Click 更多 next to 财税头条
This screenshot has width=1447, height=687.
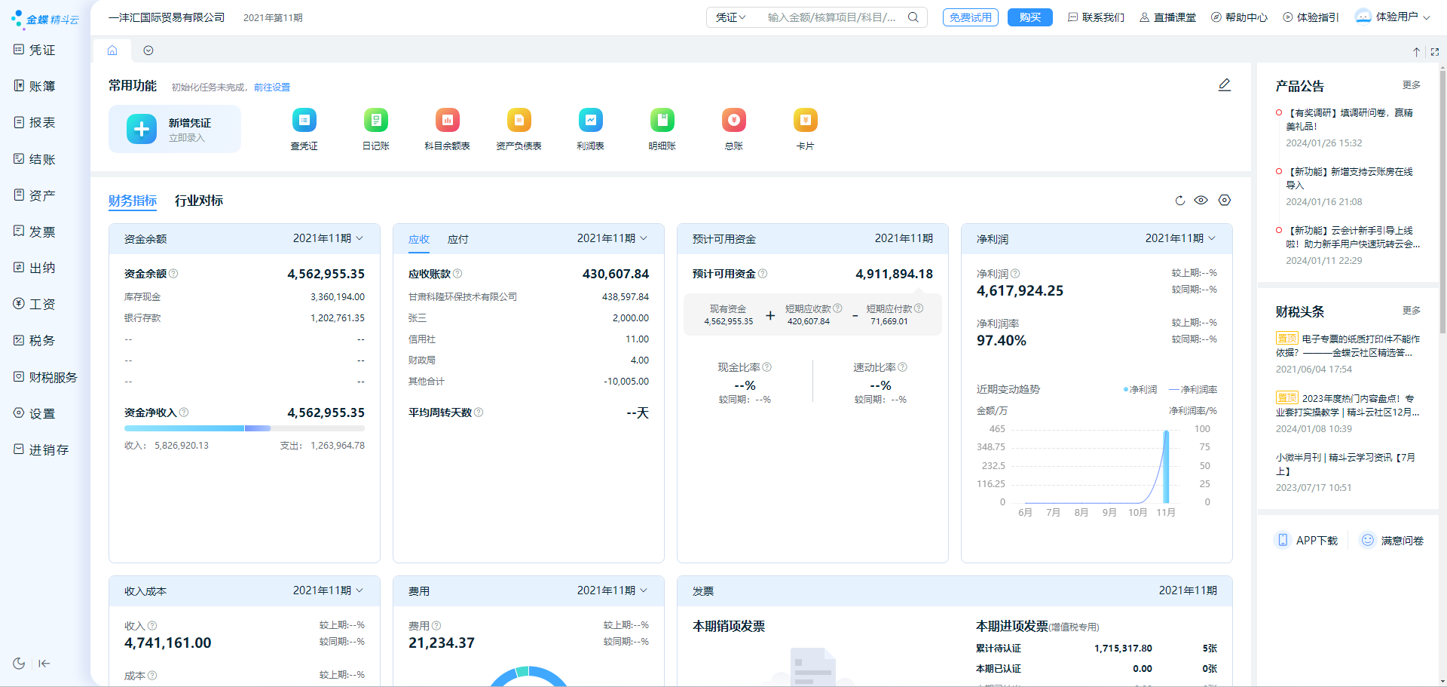[1412, 311]
